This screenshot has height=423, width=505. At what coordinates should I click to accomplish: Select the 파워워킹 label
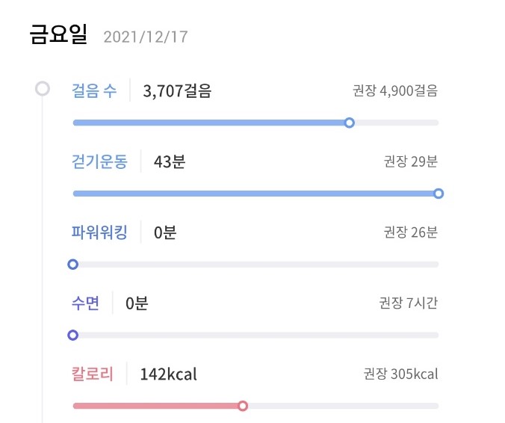pyautogui.click(x=99, y=232)
